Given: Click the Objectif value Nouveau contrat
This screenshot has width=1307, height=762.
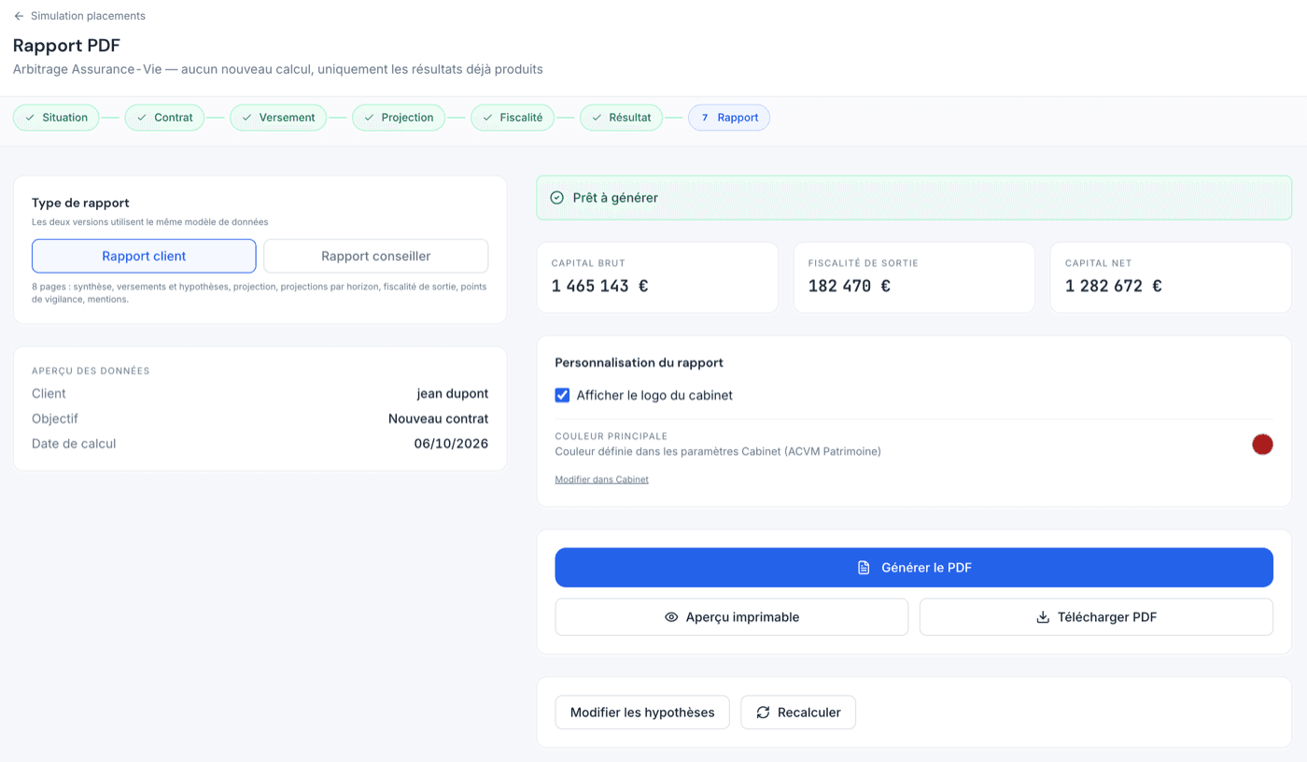Looking at the screenshot, I should [438, 418].
